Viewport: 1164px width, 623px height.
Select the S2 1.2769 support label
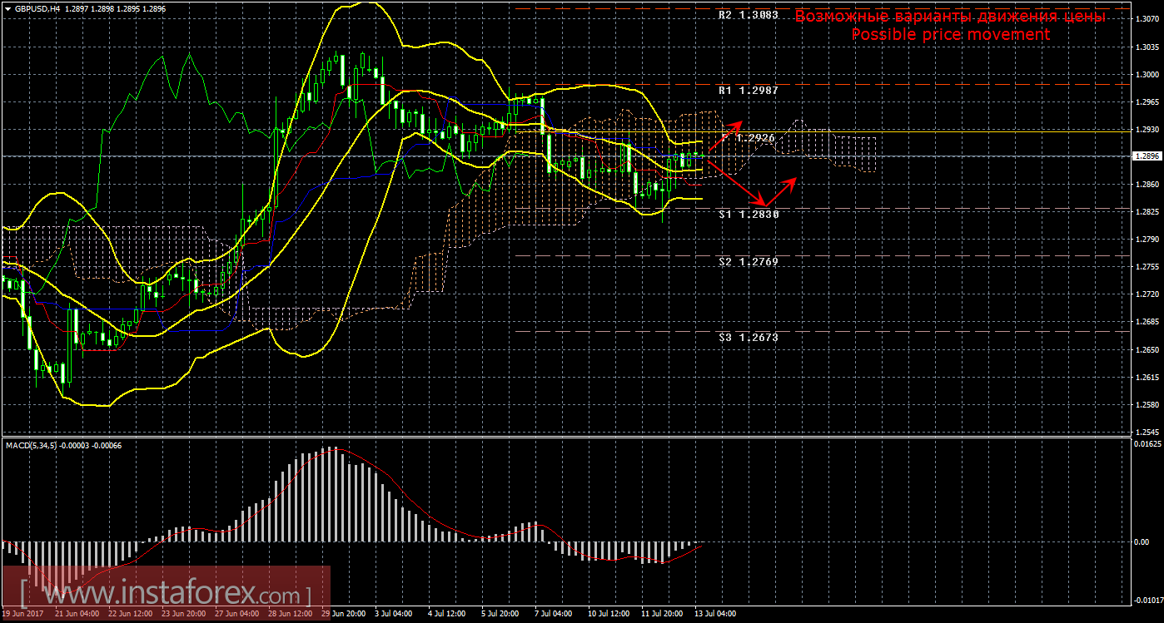748,261
